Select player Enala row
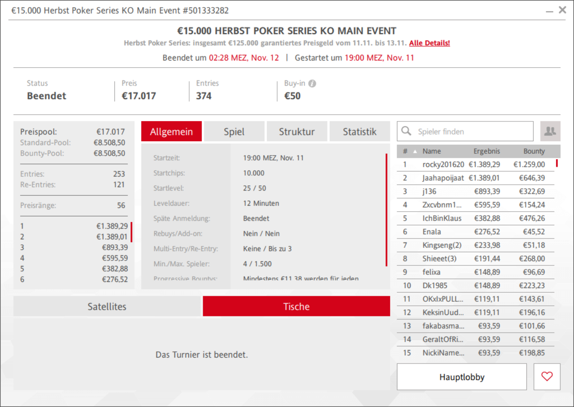The image size is (574, 407). tap(475, 232)
